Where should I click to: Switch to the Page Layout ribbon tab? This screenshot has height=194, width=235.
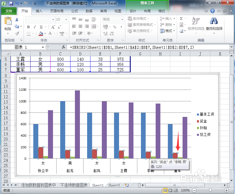click(x=57, y=11)
